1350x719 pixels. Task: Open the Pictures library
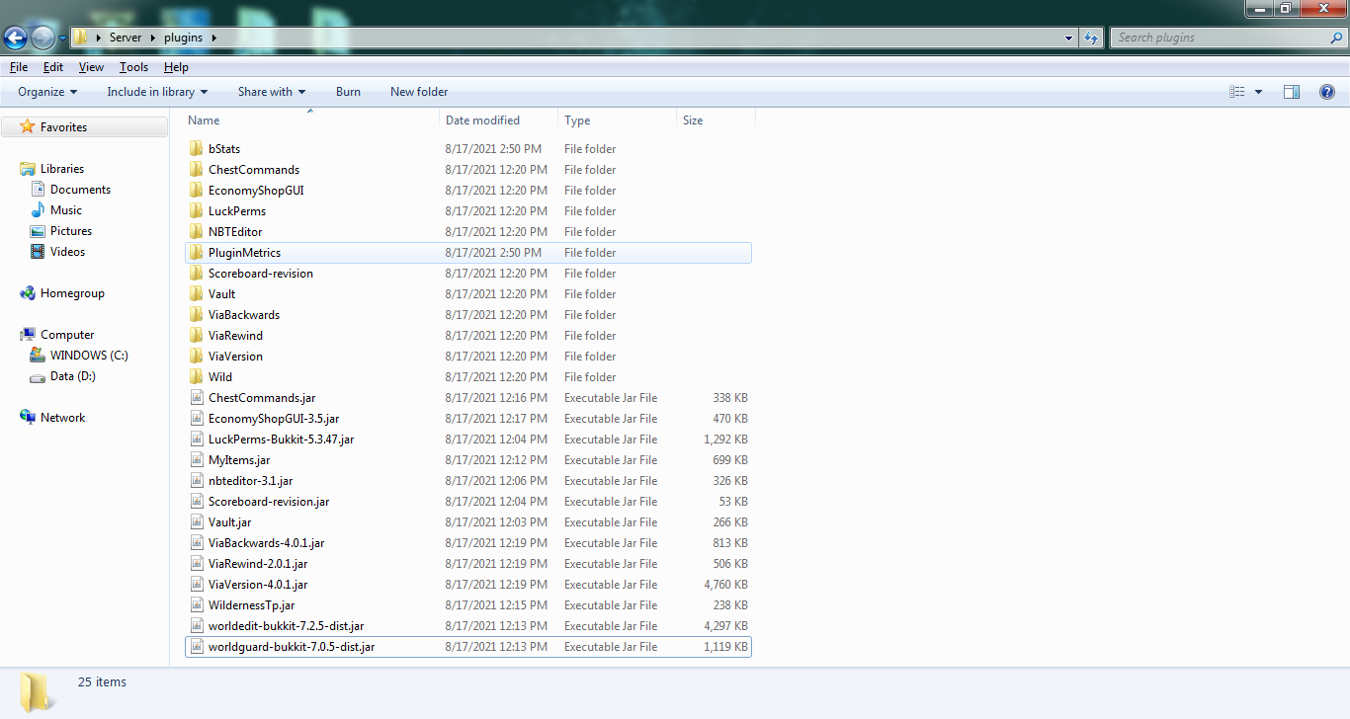tap(71, 231)
